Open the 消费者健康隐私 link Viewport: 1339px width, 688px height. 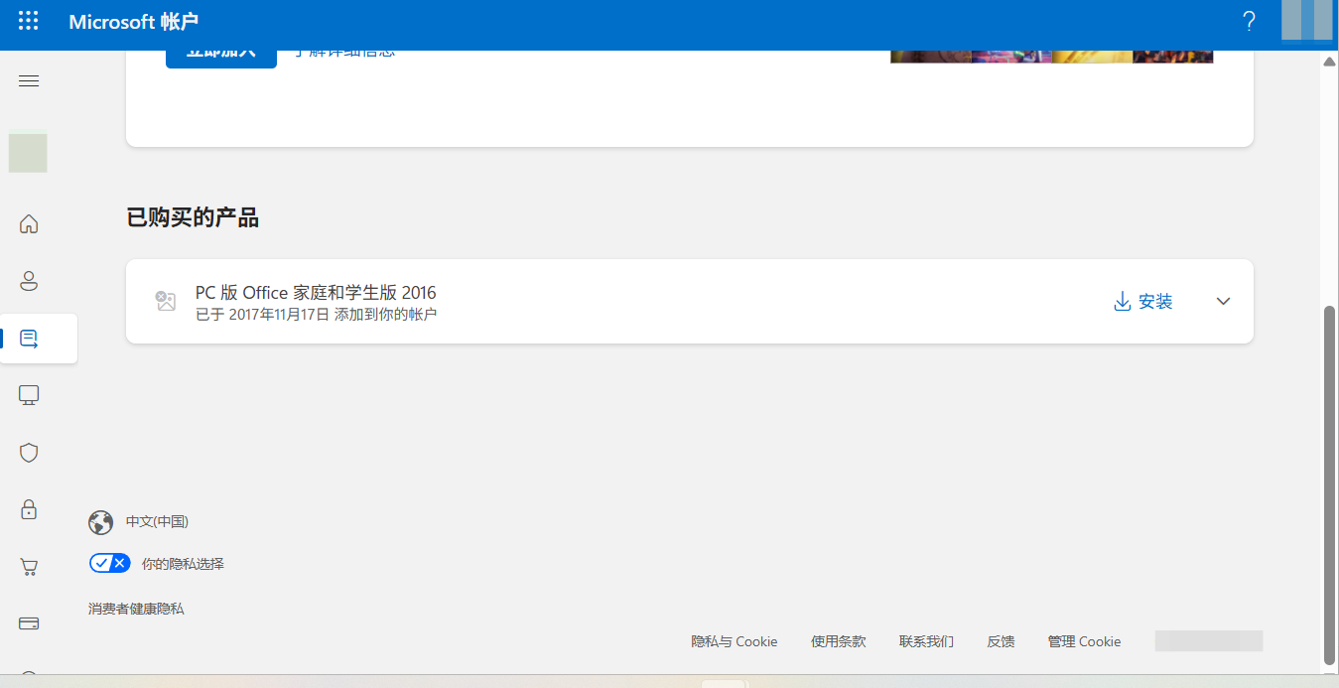pyautogui.click(x=136, y=609)
